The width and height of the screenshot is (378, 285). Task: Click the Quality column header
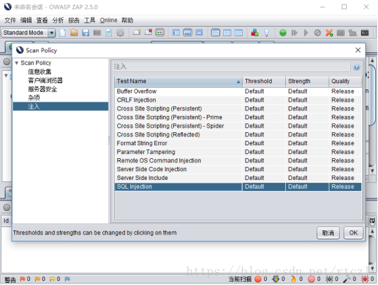point(345,81)
